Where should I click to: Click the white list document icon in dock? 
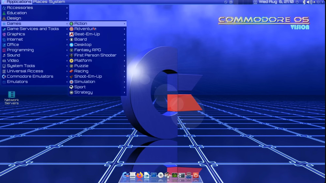pyautogui.click(x=132, y=175)
